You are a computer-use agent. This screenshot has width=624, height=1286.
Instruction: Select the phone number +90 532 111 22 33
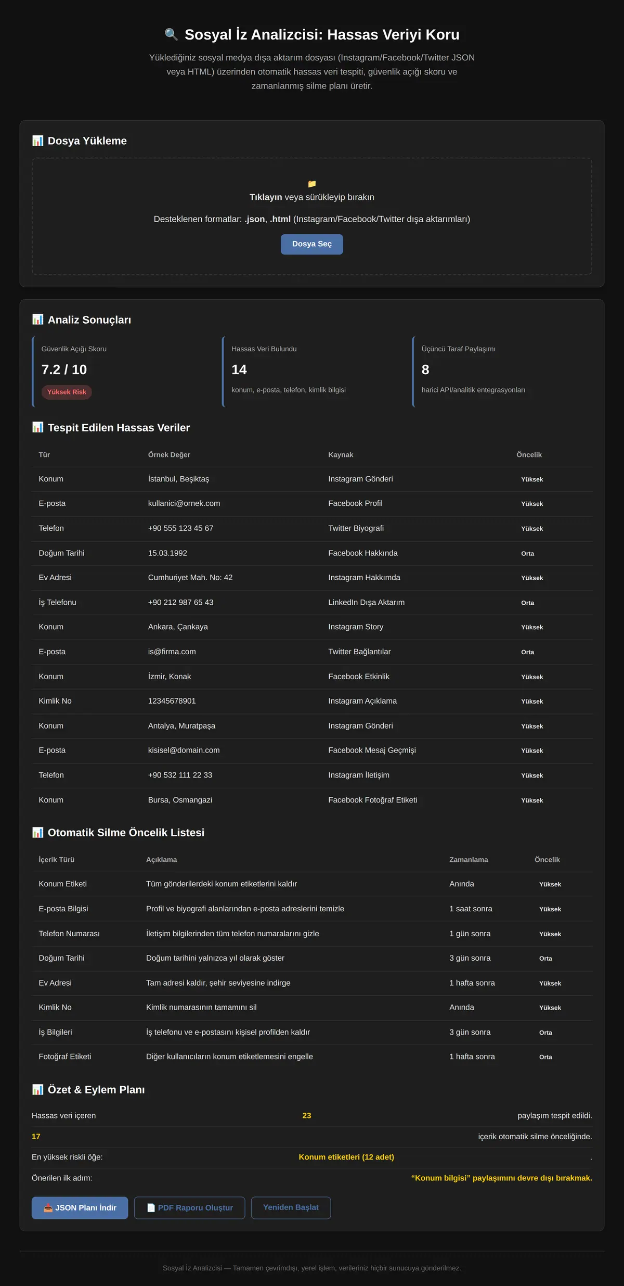coord(180,775)
